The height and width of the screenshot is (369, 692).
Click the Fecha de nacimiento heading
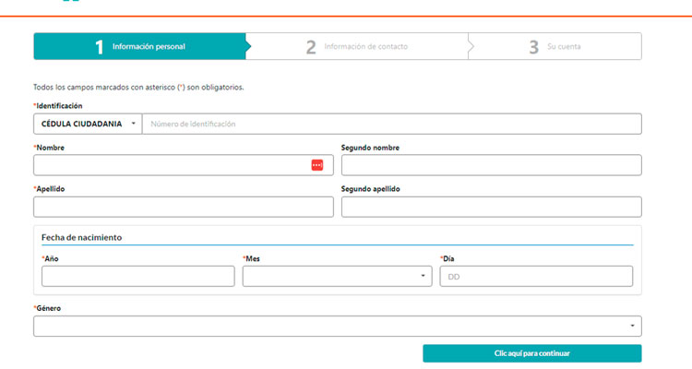click(81, 237)
